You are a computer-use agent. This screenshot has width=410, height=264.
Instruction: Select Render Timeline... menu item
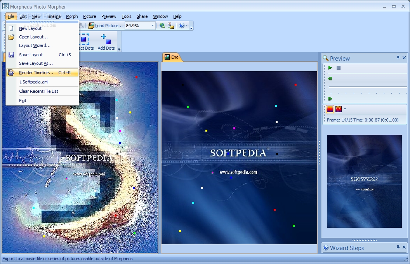42,72
